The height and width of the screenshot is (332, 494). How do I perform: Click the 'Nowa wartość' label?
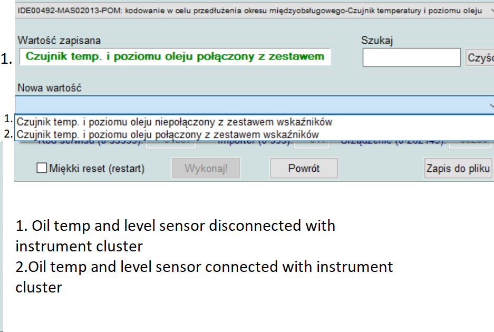click(50, 88)
